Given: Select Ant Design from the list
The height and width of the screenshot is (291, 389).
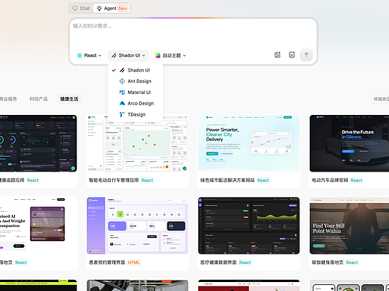Looking at the screenshot, I should pos(135,81).
